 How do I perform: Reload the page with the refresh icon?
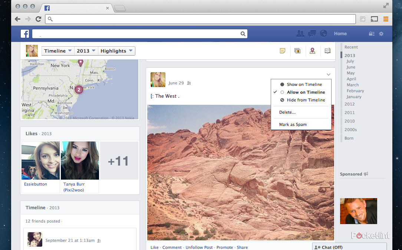[x=39, y=19]
